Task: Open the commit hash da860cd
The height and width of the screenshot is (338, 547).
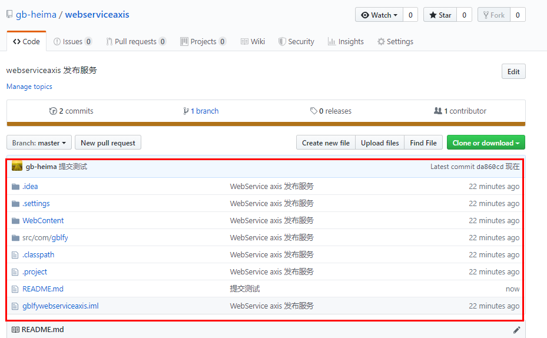Action: (x=490, y=167)
